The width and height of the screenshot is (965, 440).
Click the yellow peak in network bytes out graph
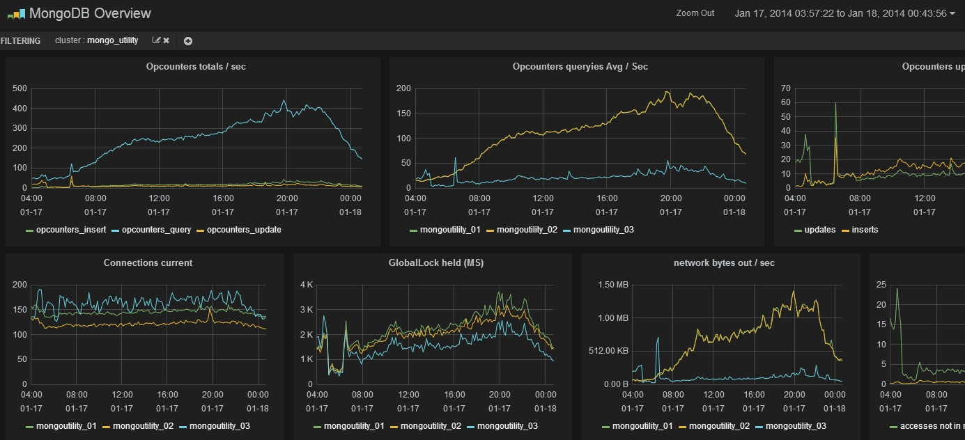tap(794, 292)
